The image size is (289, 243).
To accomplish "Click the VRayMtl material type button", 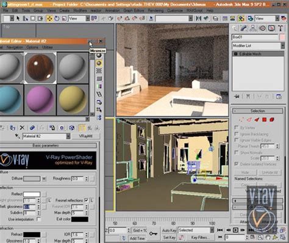I will 86,136.
